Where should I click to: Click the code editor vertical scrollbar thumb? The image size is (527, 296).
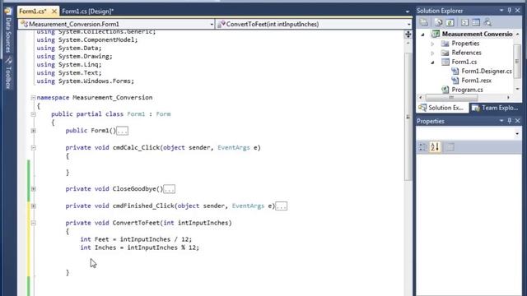coord(408,116)
